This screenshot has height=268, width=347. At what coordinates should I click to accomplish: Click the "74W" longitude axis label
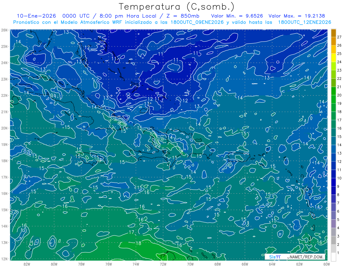point(136,264)
